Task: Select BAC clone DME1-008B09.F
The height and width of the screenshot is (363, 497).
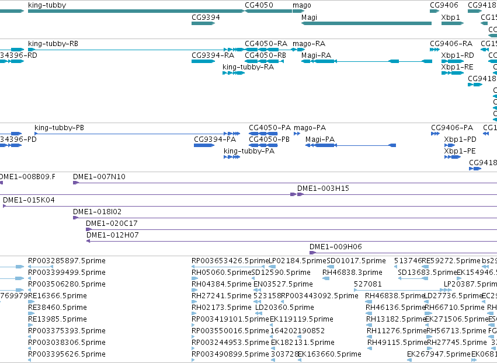Action: (1, 183)
